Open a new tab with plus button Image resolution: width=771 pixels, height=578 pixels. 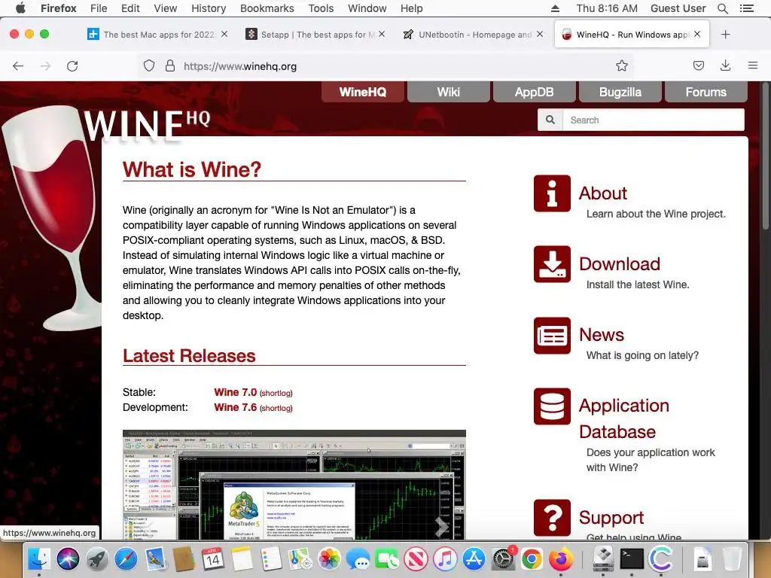tap(725, 35)
